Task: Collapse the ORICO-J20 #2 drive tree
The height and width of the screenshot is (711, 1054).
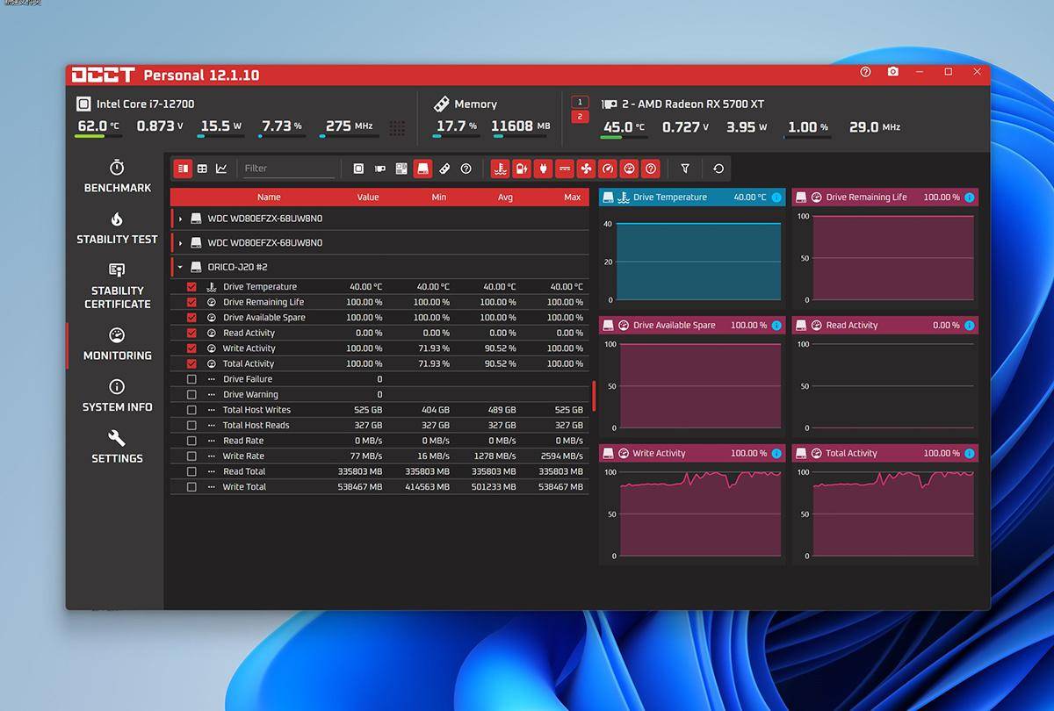Action: coord(180,267)
